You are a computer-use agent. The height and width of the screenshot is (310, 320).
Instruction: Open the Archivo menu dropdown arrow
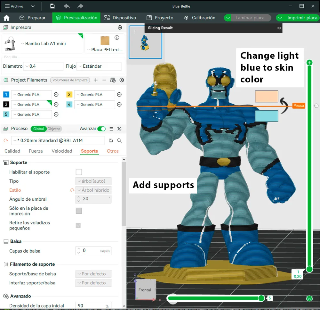pyautogui.click(x=33, y=6)
